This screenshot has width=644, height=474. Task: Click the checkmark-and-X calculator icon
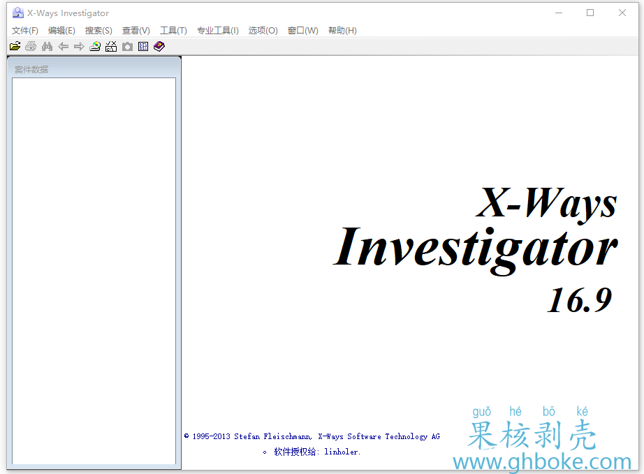[x=111, y=47]
